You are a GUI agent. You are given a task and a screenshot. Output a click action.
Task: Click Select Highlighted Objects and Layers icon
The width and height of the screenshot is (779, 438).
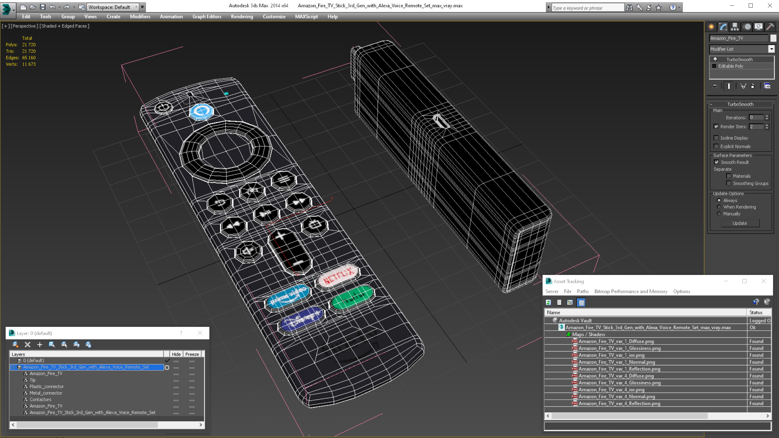pyautogui.click(x=52, y=345)
